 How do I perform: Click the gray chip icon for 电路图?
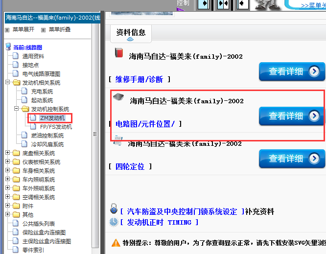pyautogui.click(x=118, y=96)
